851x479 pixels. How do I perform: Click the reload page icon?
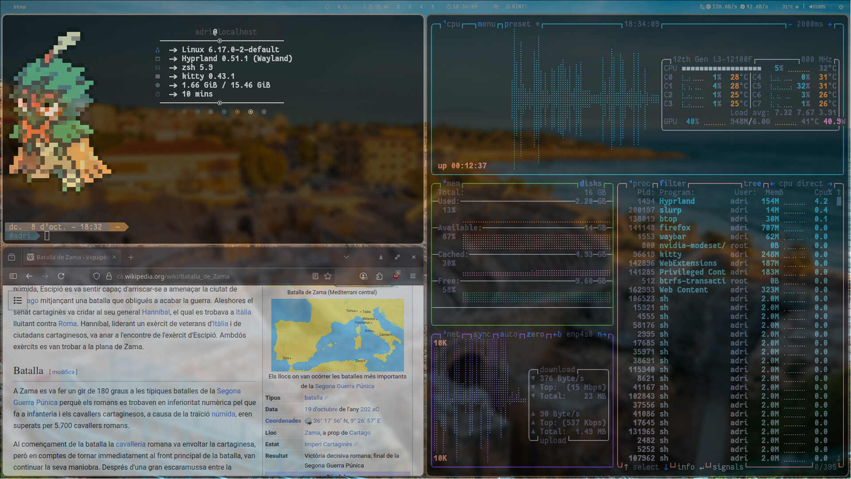61,276
